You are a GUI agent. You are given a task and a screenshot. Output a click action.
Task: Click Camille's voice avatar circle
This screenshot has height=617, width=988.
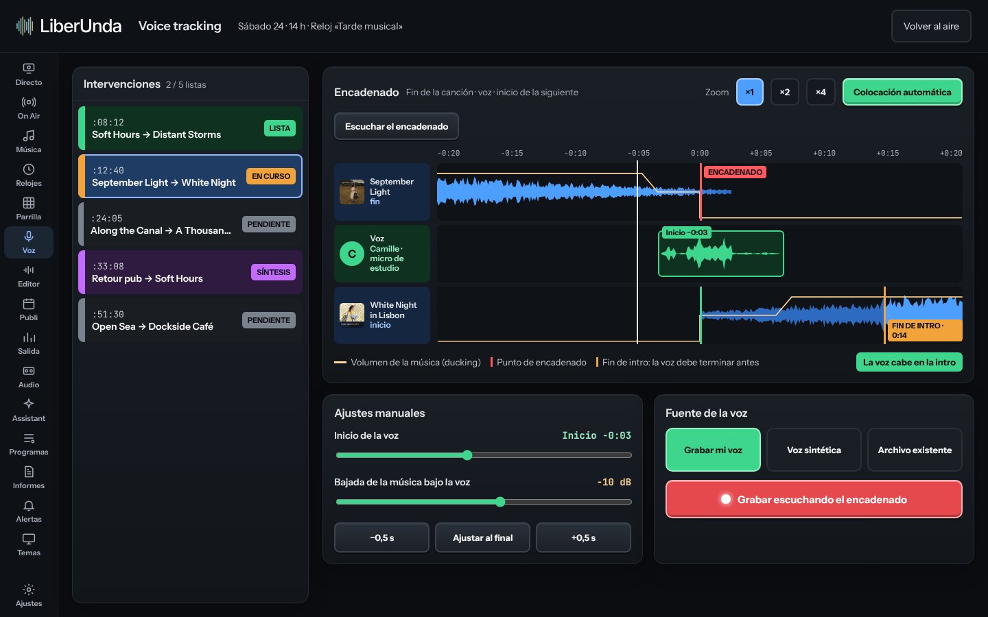(352, 254)
